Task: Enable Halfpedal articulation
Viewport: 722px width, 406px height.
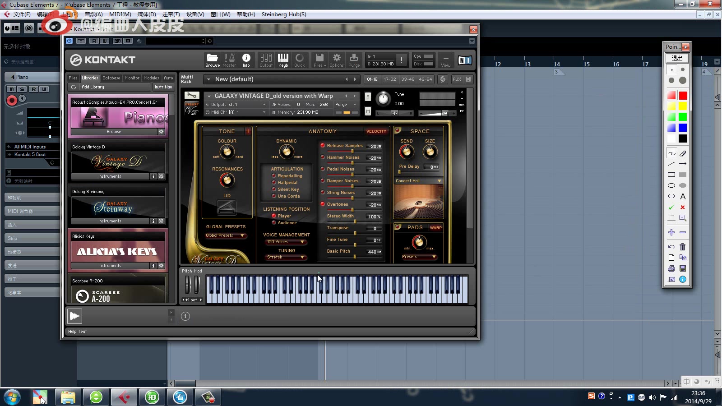Action: [273, 183]
